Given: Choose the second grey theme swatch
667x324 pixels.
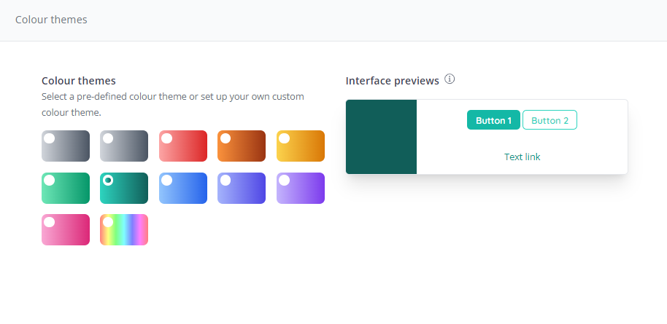Looking at the screenshot, I should coord(124,146).
